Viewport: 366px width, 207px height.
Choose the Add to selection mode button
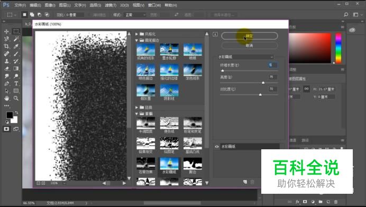pos(32,15)
